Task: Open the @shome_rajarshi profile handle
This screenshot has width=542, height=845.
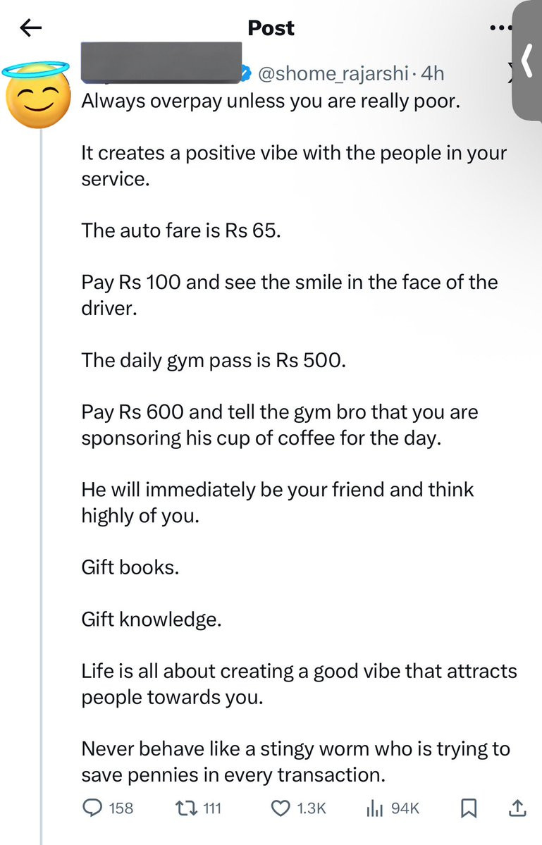Action: coord(333,73)
